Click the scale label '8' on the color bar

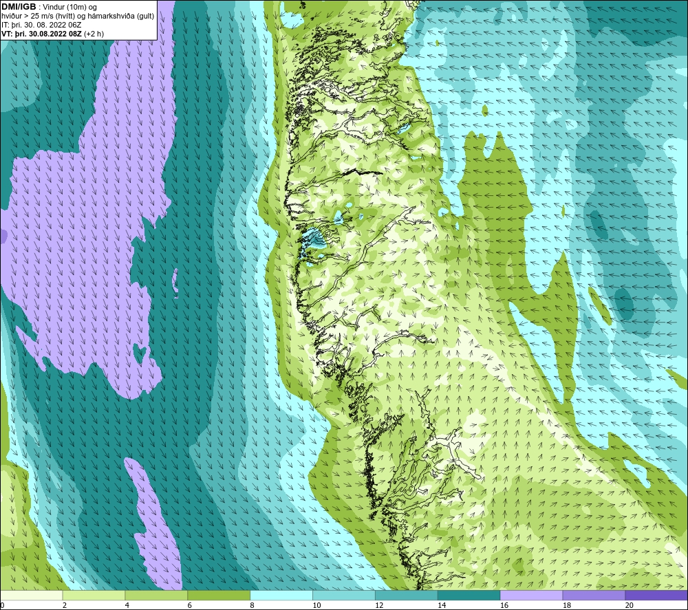point(252,605)
